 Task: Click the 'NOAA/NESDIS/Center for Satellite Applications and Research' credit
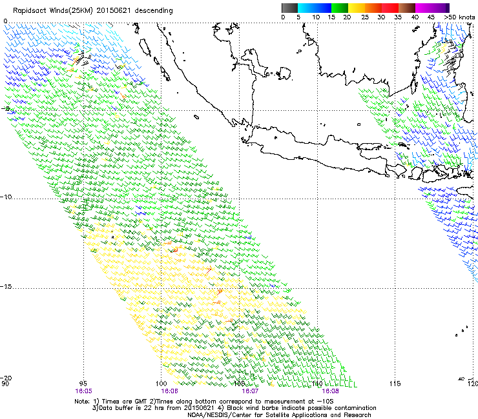tap(279, 415)
